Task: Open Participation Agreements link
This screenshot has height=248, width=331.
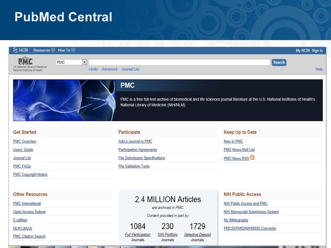Action: coord(138,149)
